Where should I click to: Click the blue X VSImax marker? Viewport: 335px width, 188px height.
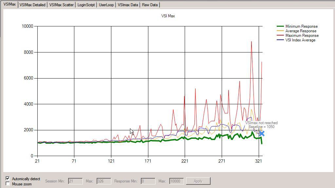pos(262,134)
